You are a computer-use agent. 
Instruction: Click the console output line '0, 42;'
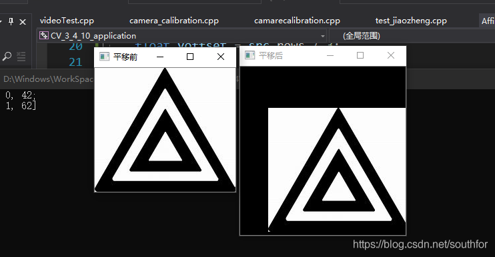click(x=21, y=95)
